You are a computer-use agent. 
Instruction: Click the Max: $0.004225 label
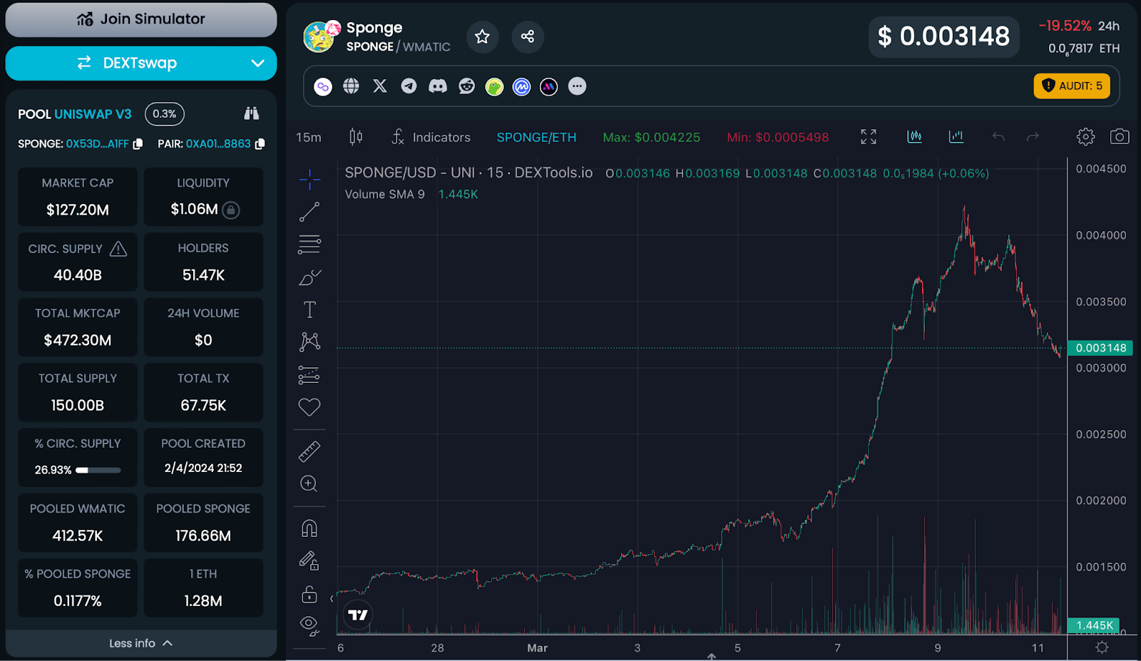pos(652,138)
